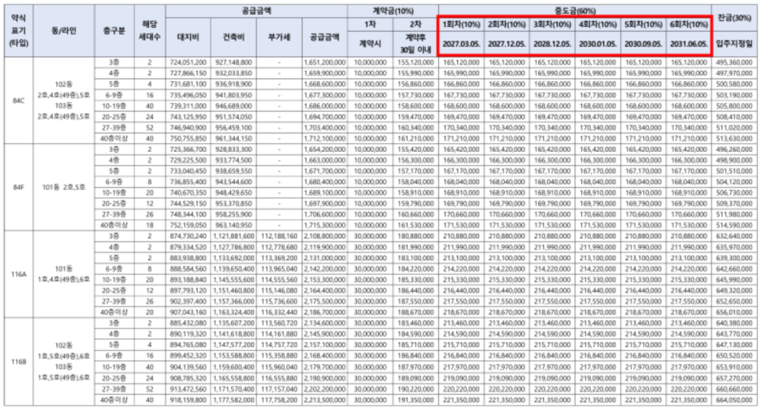Select supply price 1,651,200,000

(x=324, y=63)
